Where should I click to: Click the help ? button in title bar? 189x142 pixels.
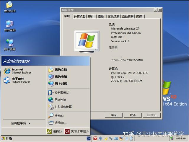pos(155,10)
